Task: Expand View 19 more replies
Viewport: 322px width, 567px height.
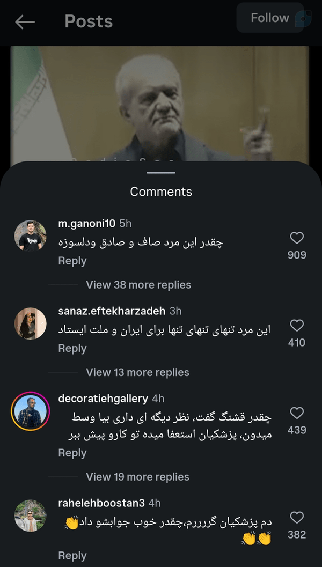Action: click(137, 477)
